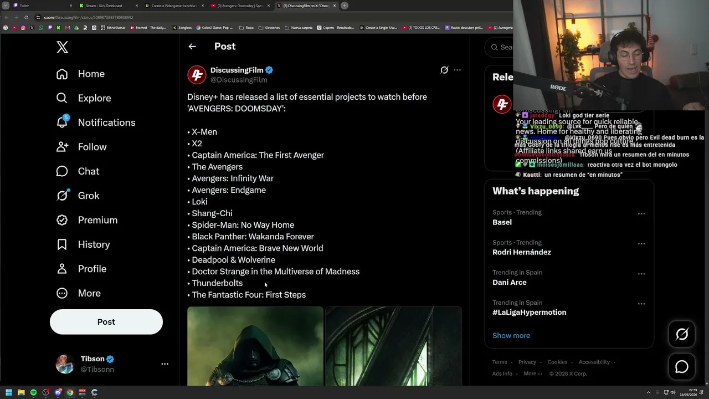Viewport: 709px width, 399px height.
Task: Open the floating chat bubble button
Action: point(682,366)
